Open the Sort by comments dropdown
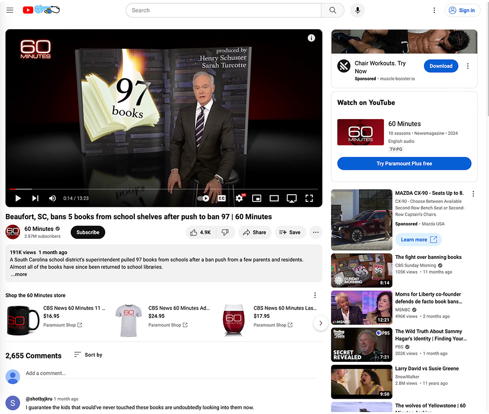 (88, 355)
